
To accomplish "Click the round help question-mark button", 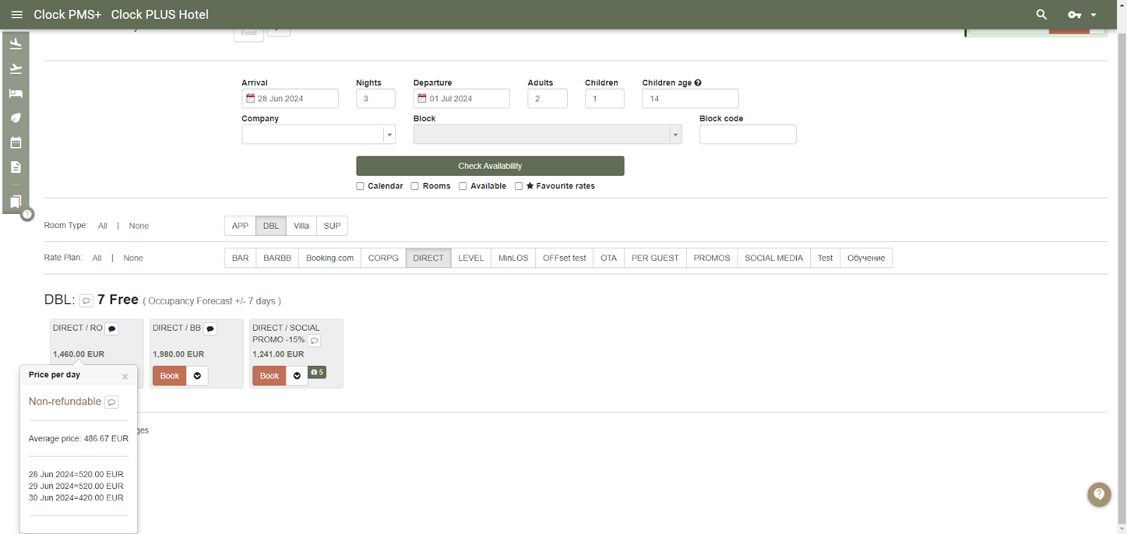I will click(1099, 494).
